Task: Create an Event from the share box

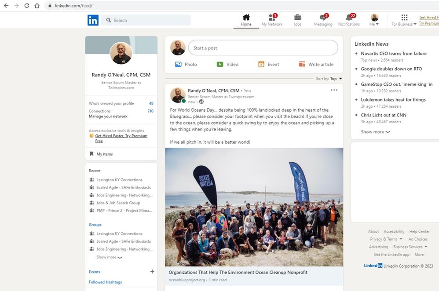Action: [268, 64]
